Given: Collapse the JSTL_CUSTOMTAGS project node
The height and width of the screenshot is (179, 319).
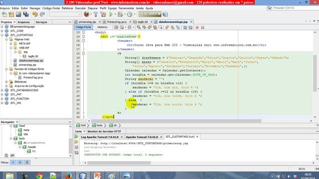Looking at the screenshot, I should click(2, 35).
